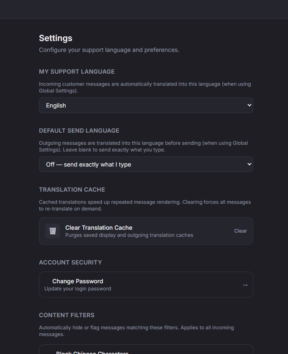
Task: Click the 'Update your login password' subtitle
Action: (78, 289)
